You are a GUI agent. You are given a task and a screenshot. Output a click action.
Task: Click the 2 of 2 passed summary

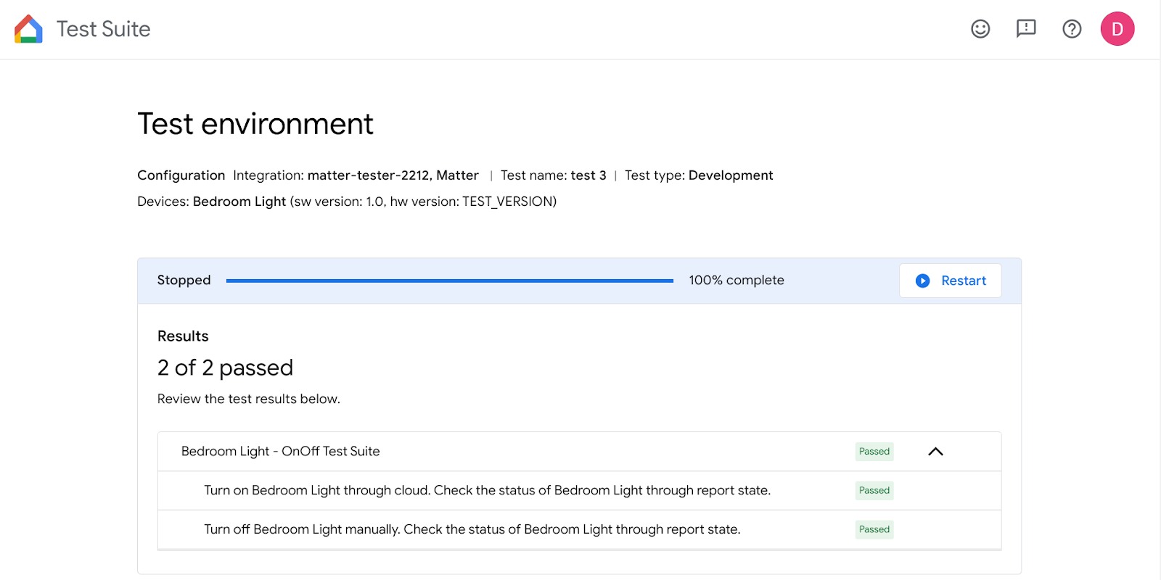pyautogui.click(x=225, y=368)
